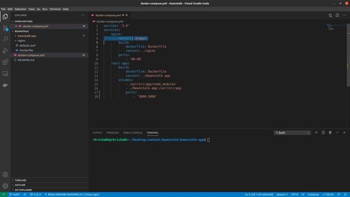Close the bottom panel

(344, 132)
